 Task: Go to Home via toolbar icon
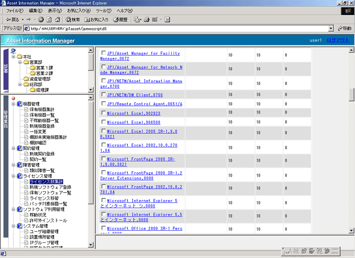(57, 20)
